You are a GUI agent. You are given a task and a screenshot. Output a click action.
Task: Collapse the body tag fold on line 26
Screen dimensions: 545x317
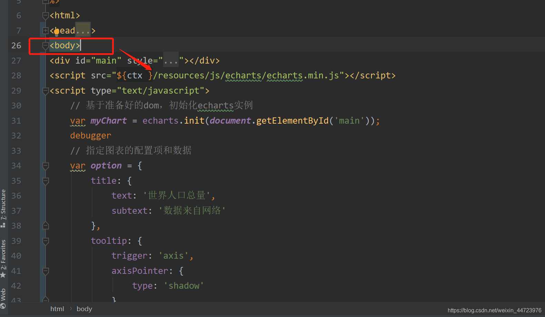point(46,46)
